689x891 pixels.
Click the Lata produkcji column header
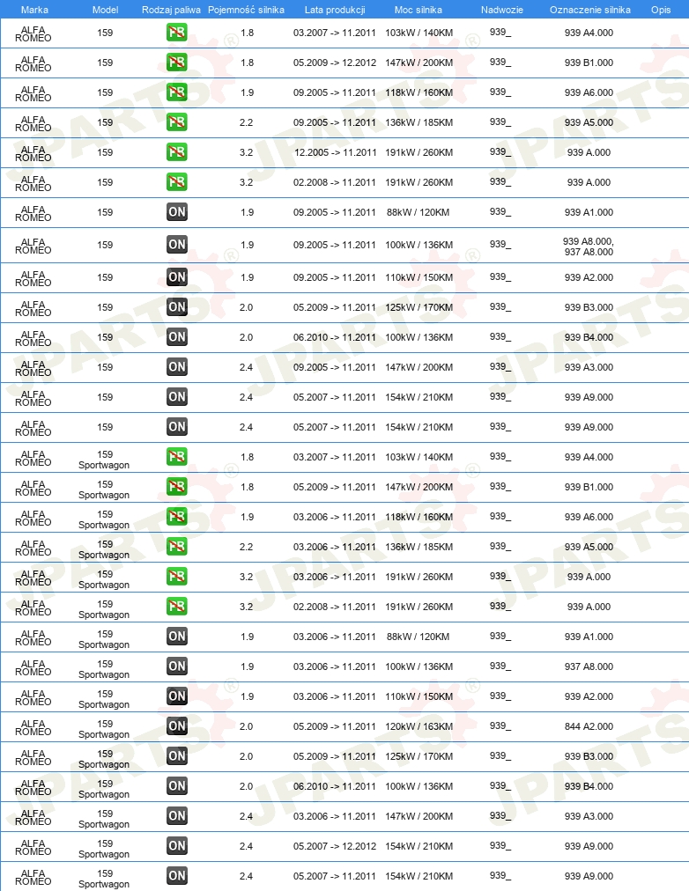335,10
